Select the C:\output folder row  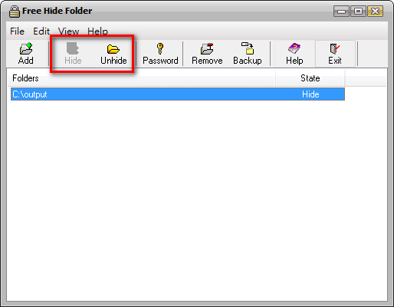point(178,94)
